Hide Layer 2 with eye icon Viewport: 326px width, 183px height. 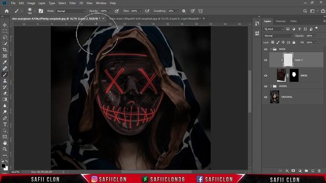pos(266,60)
